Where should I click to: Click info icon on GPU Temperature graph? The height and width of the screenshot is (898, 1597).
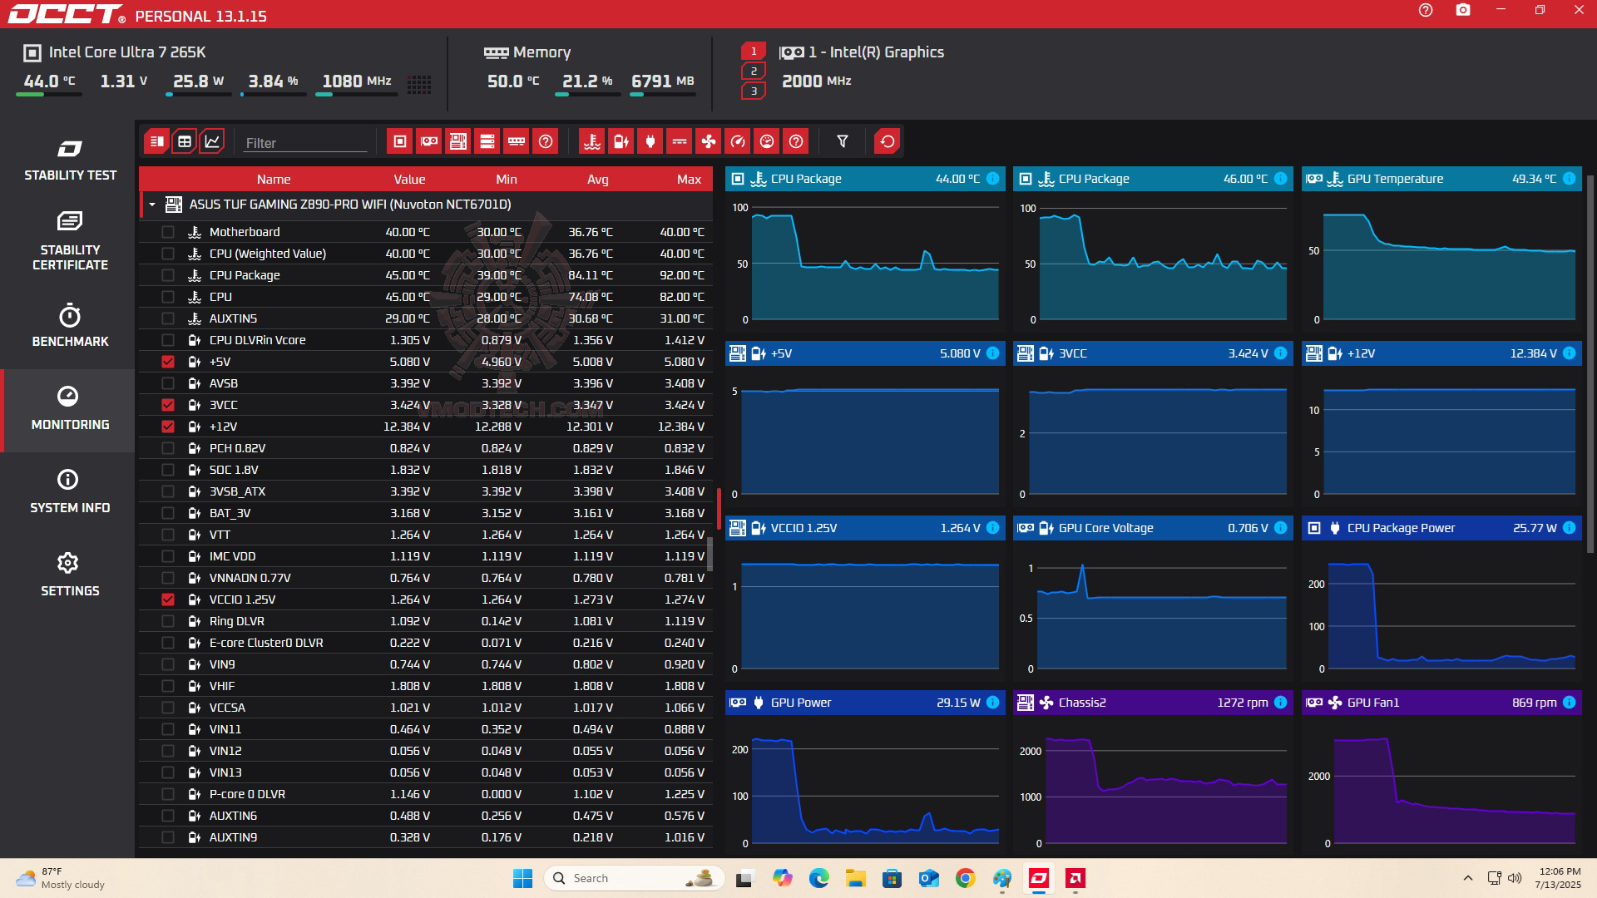pos(1569,179)
